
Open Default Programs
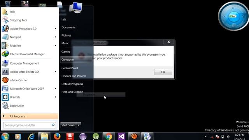[x=72, y=84]
